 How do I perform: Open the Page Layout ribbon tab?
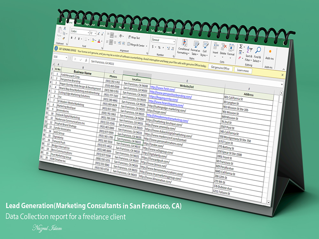click(x=90, y=25)
